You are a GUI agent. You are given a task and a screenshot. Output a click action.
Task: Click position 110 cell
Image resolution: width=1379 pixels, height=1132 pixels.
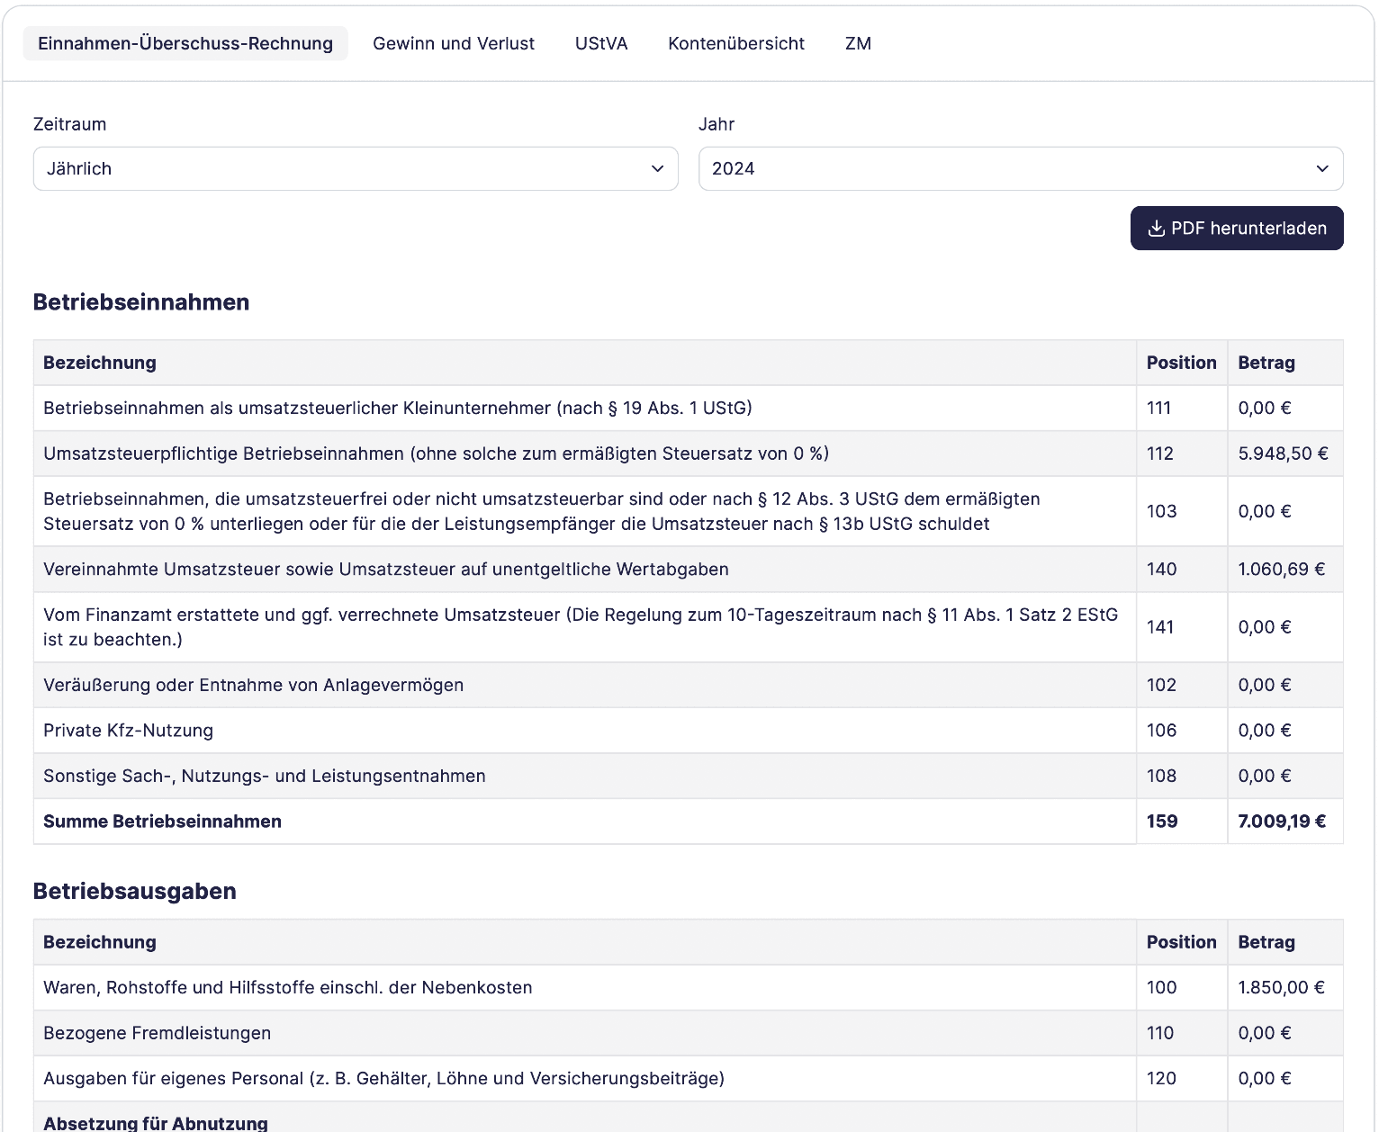tap(1182, 1033)
